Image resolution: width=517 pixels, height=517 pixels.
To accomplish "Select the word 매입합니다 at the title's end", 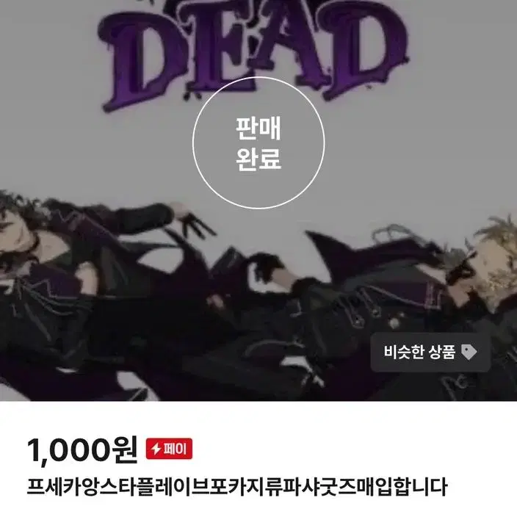I will tap(402, 487).
